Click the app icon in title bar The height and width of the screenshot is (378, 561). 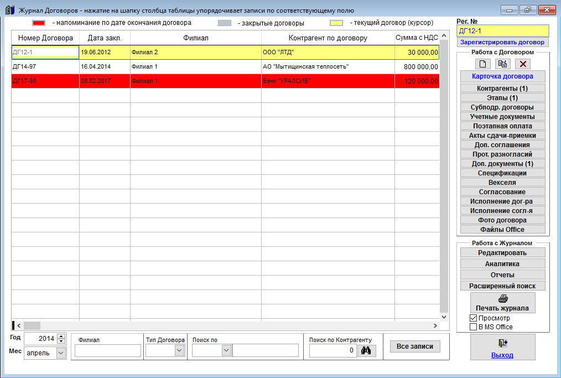(x=10, y=10)
